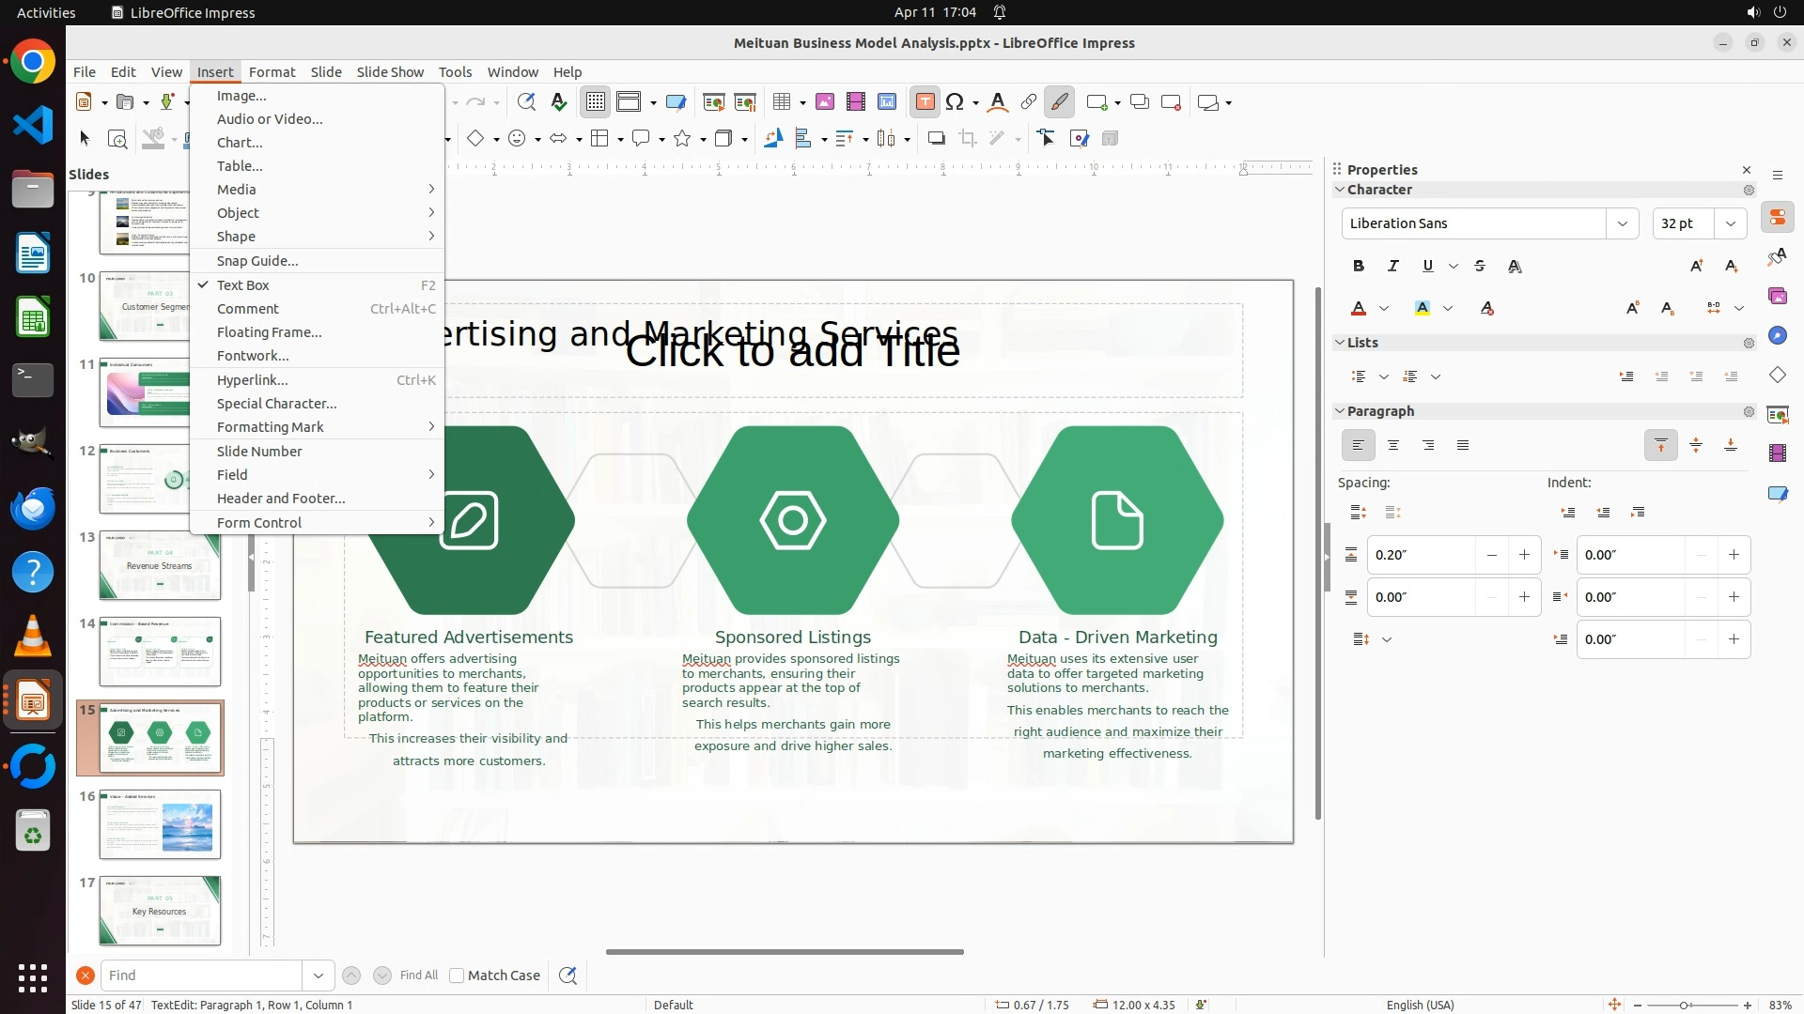Select the arrow selection tool

(x=85, y=139)
